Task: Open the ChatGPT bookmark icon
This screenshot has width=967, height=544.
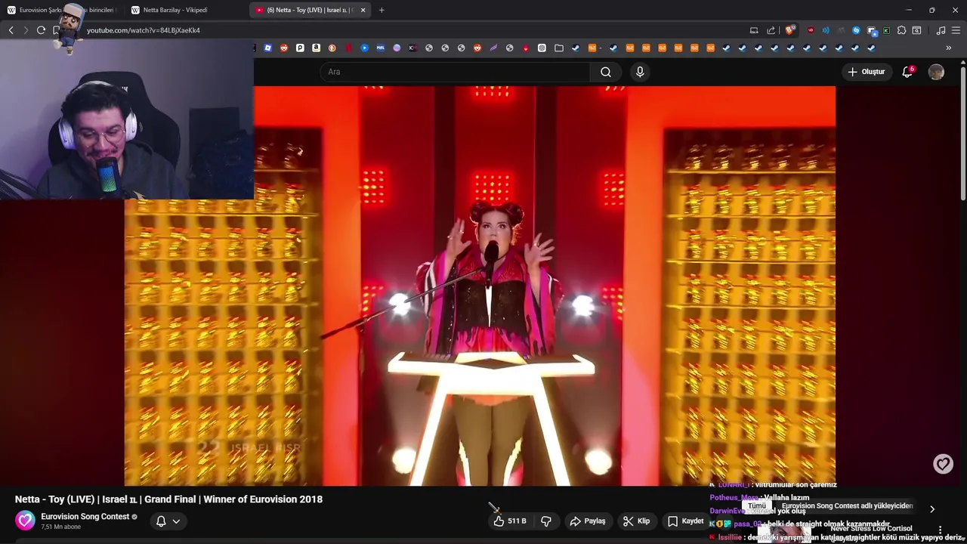Action: tap(542, 48)
